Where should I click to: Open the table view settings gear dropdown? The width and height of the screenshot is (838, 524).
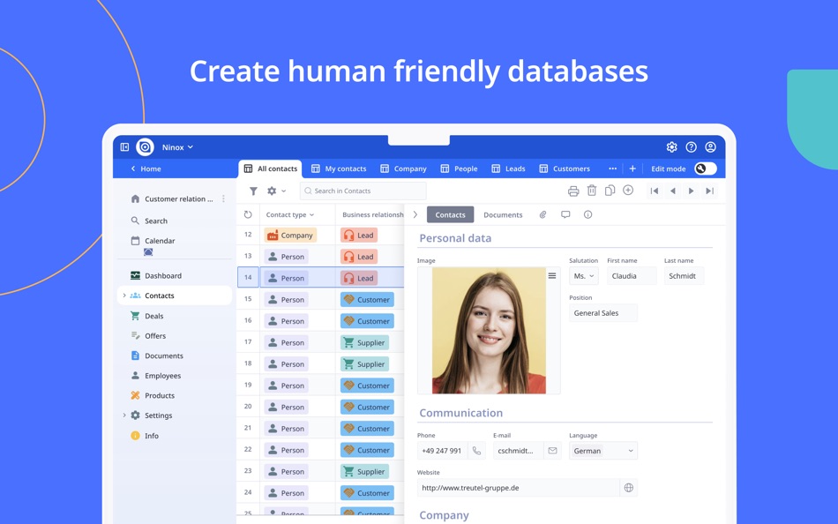click(x=276, y=191)
